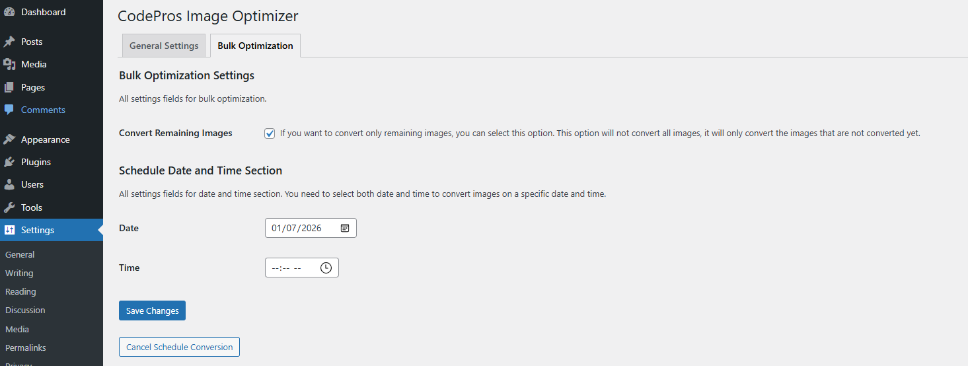Click the Dashboard gauge icon

9,12
